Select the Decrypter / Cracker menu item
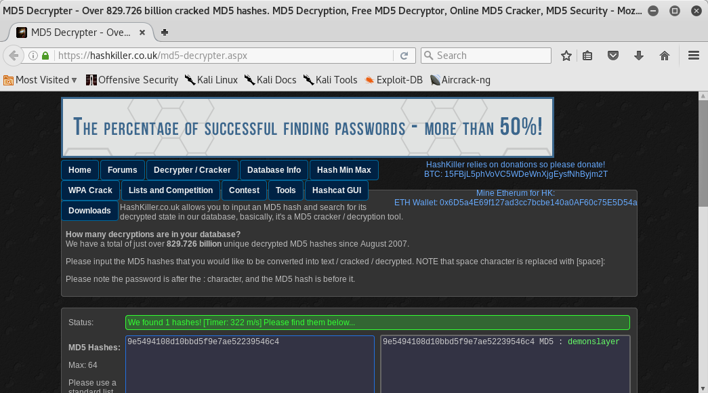Image resolution: width=708 pixels, height=393 pixels. pos(192,170)
